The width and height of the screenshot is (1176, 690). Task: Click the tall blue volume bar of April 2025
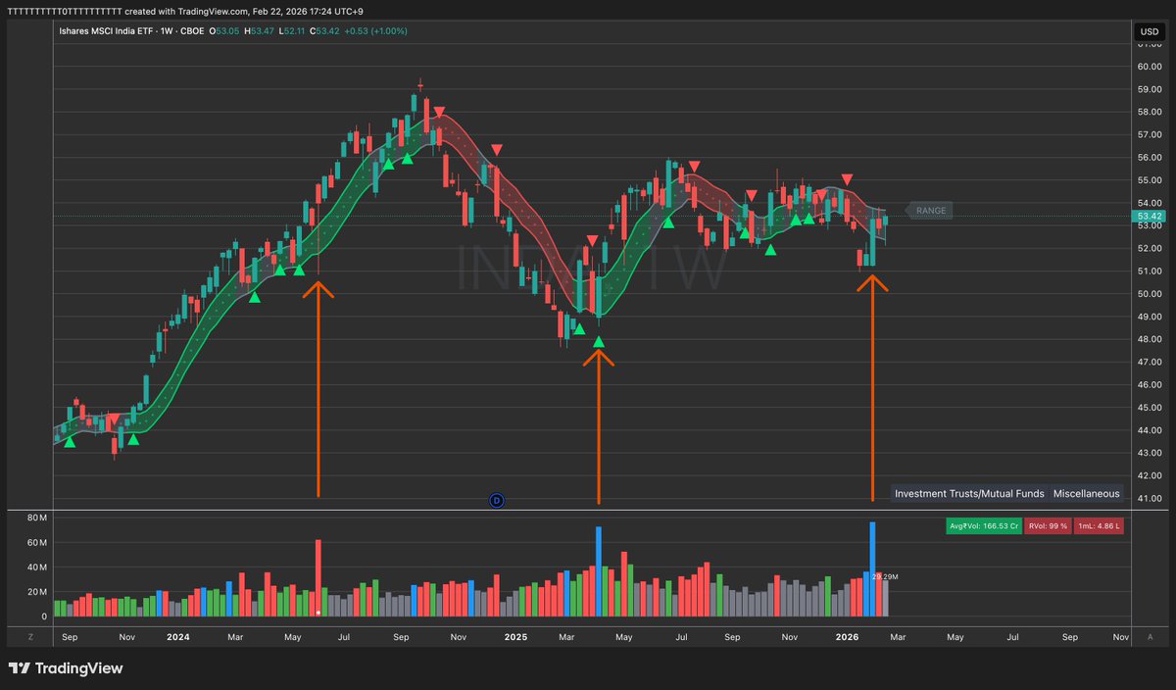click(598, 571)
